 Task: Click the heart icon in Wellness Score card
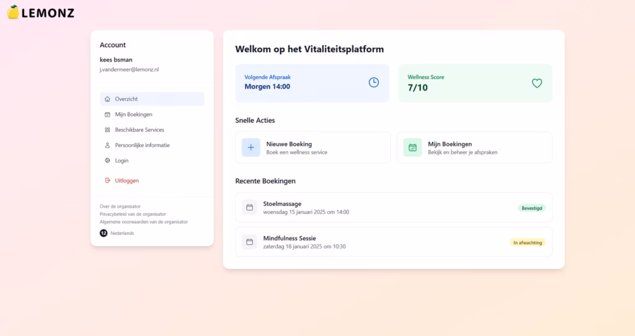pyautogui.click(x=536, y=83)
